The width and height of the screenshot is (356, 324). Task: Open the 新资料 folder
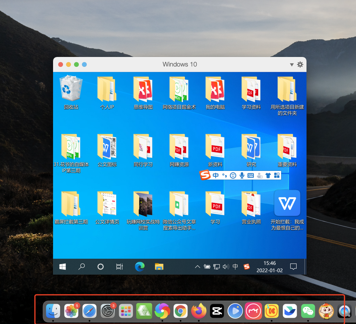[215, 150]
